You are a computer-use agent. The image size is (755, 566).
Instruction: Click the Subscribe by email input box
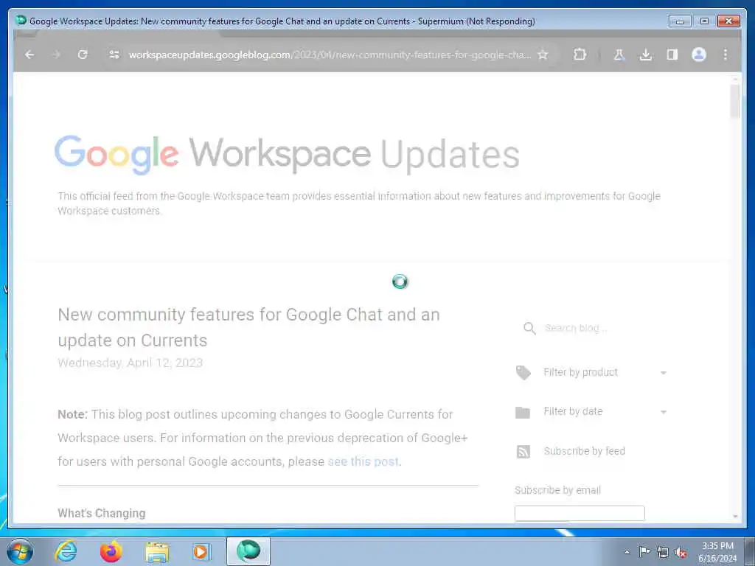[x=580, y=513]
